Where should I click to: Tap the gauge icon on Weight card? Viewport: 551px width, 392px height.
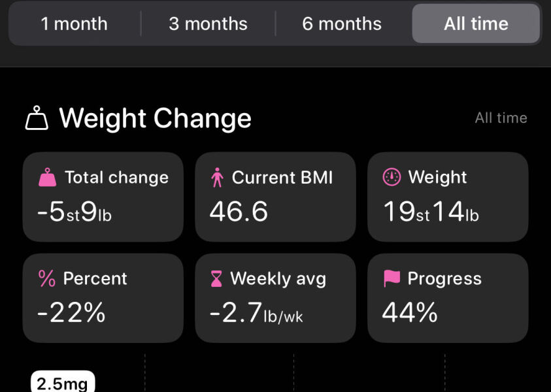click(391, 177)
